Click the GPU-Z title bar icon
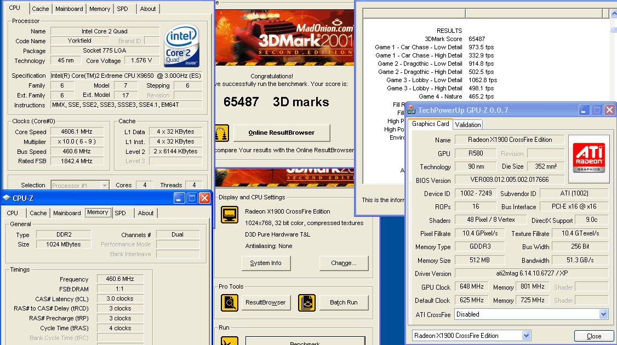Screen dimensions: 617x345 411,110
